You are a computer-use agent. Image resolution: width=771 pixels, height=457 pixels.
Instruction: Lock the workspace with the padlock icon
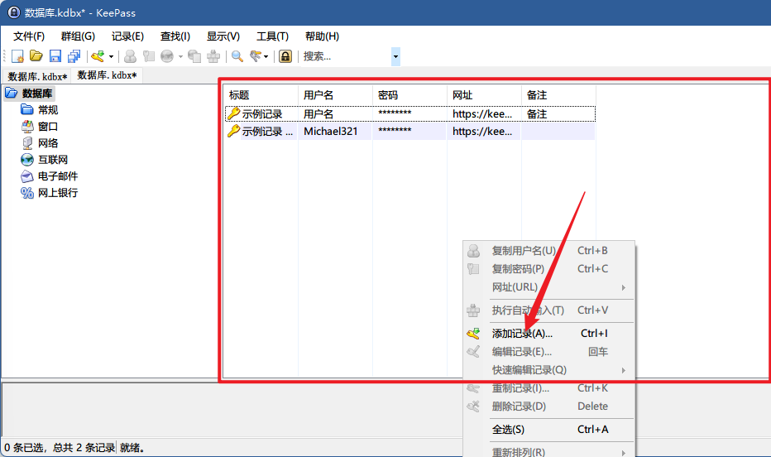285,56
